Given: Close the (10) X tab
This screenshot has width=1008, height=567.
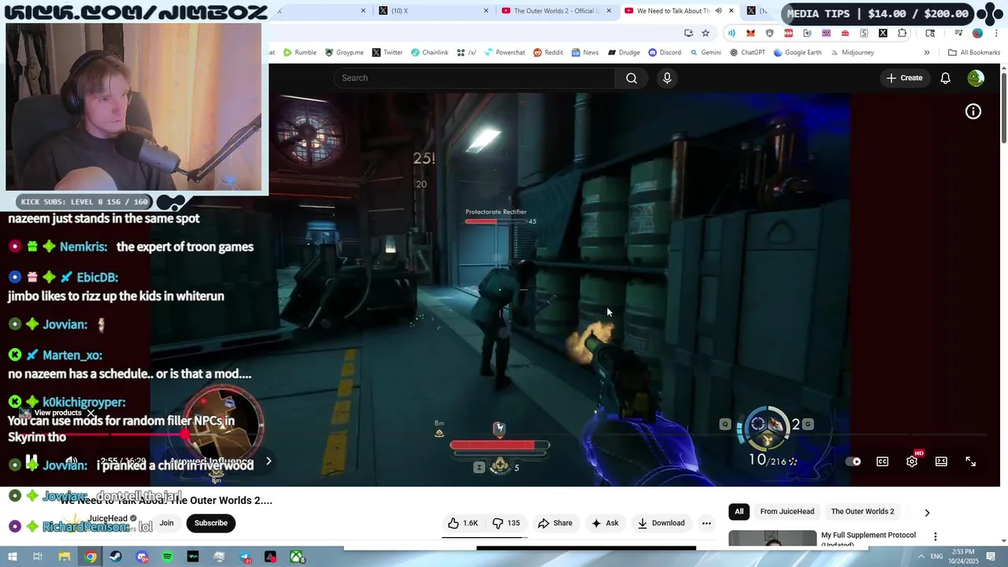Looking at the screenshot, I should tap(486, 11).
